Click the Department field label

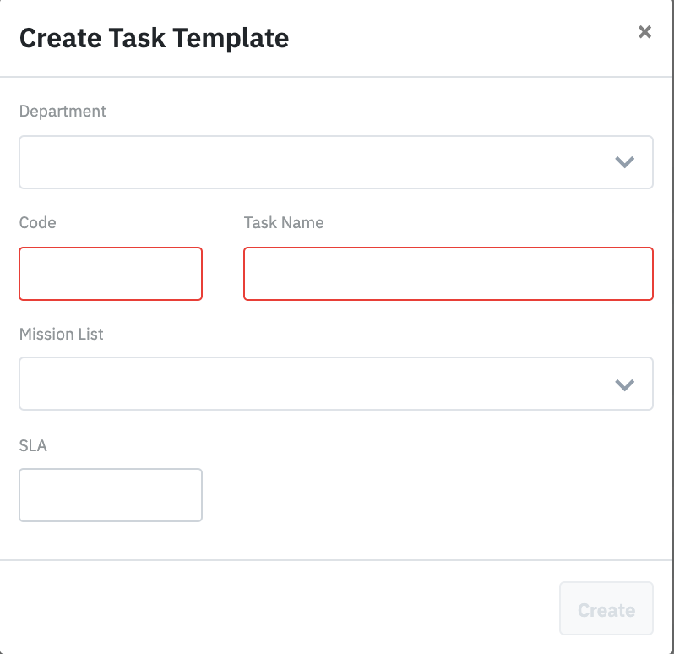tap(63, 111)
